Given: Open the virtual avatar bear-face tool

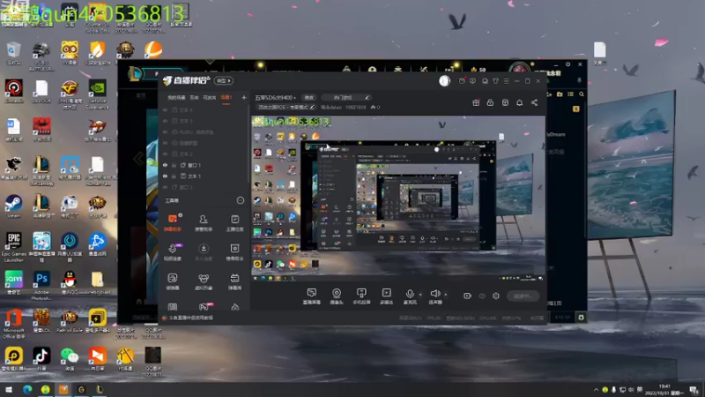Looking at the screenshot, I should (x=204, y=281).
